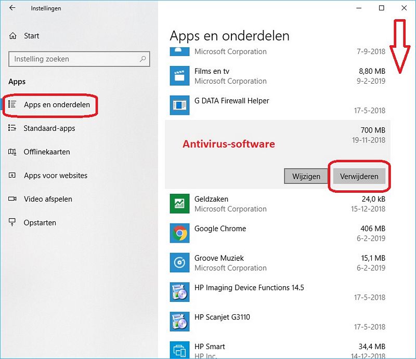Focus the Instelling zoeken search field
This screenshot has height=359, width=416.
point(79,59)
